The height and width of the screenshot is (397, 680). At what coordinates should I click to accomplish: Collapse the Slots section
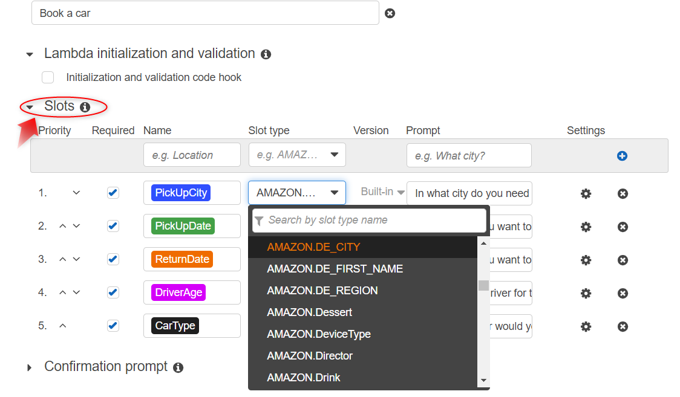point(30,108)
